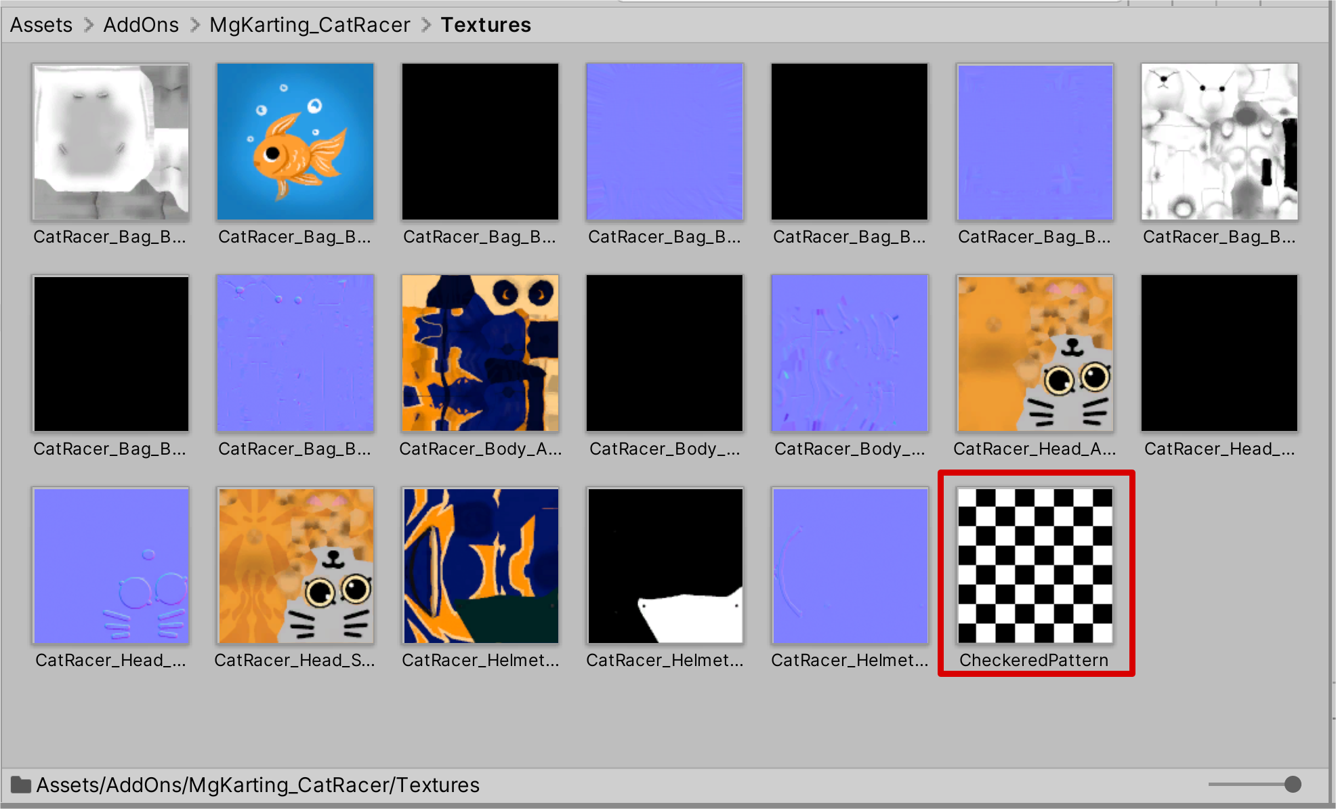Expand chevron after Assets in breadcrumb
The image size is (1336, 809).
88,25
